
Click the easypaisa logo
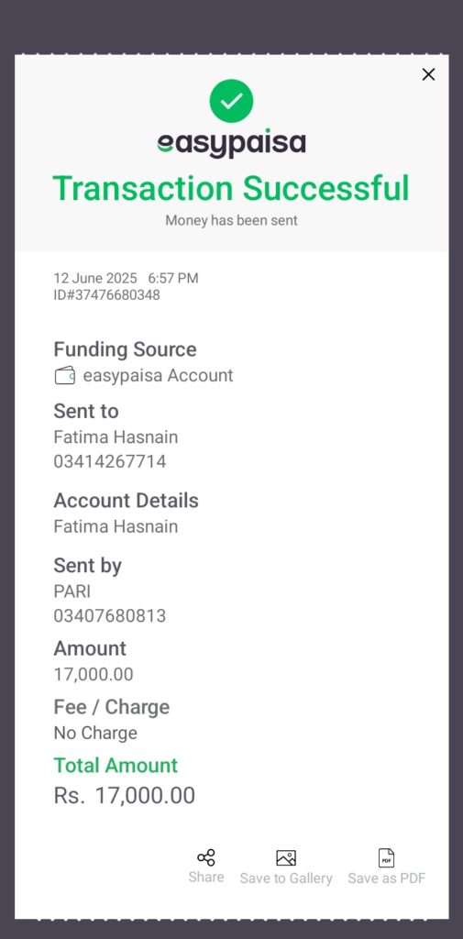coord(231,144)
